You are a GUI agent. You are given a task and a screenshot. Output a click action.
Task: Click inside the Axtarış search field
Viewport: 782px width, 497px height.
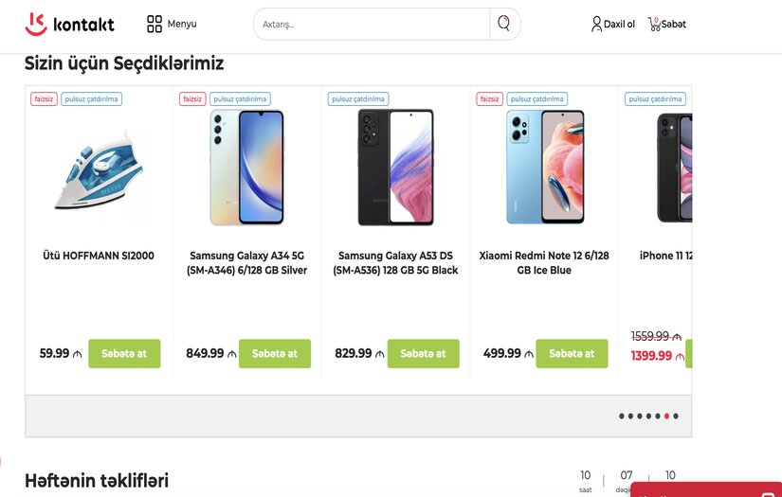(372, 24)
